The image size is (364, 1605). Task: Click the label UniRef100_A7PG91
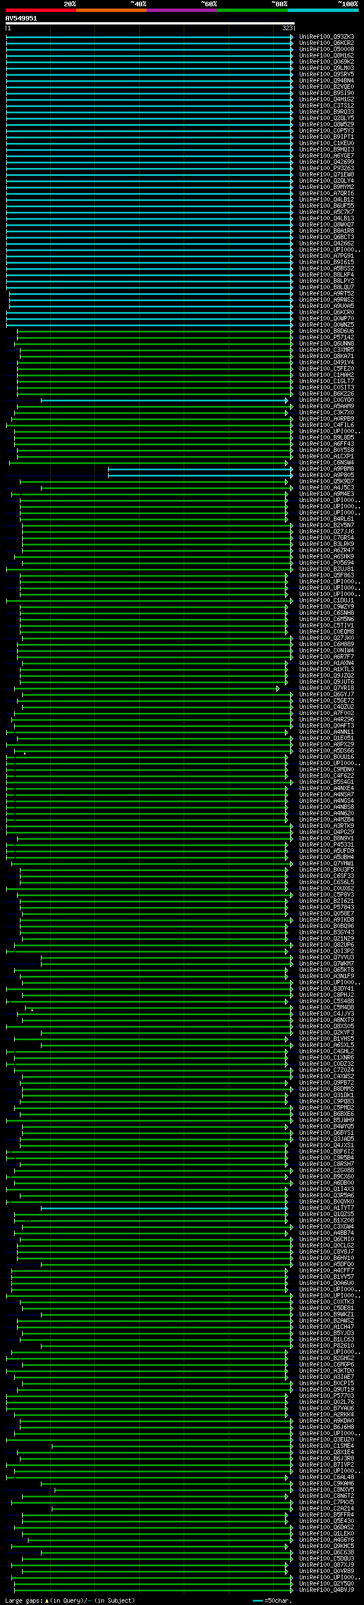(326, 256)
